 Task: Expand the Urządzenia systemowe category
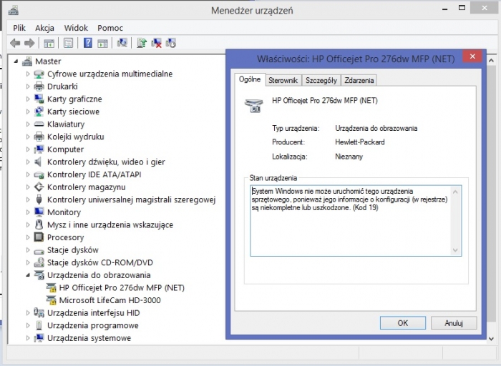pos(28,338)
